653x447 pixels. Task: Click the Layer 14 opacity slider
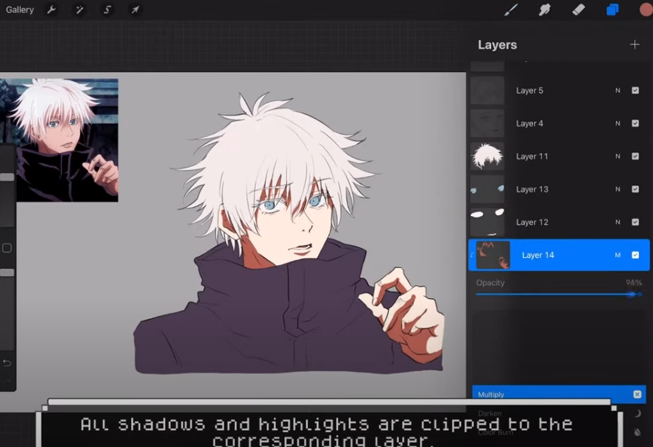point(631,294)
